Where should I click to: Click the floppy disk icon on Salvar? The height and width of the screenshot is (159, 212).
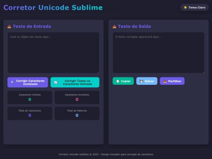coord(141,81)
